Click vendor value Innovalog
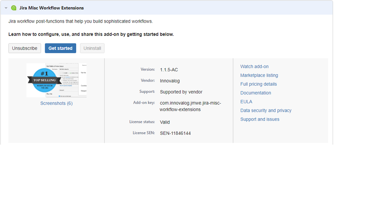The image size is (375, 211). point(170,81)
